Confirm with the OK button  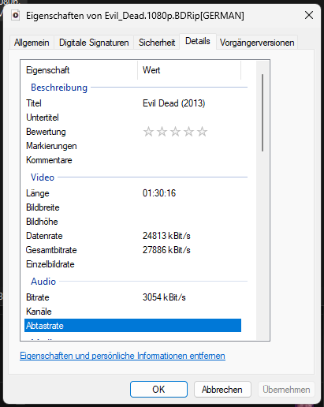(x=158, y=390)
